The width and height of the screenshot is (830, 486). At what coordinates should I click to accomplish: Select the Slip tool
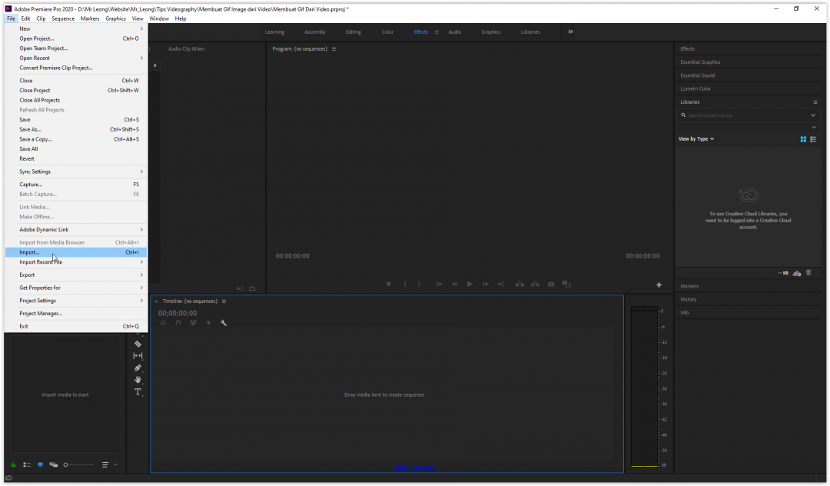tap(138, 355)
